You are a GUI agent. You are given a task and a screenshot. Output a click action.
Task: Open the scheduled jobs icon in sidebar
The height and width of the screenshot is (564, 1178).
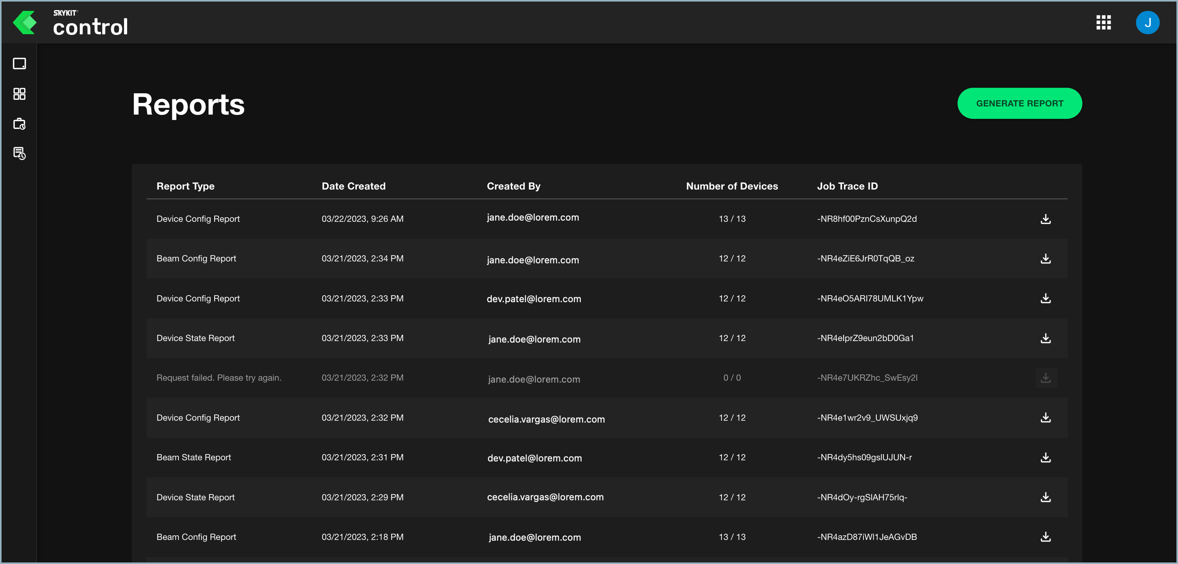pyautogui.click(x=19, y=124)
